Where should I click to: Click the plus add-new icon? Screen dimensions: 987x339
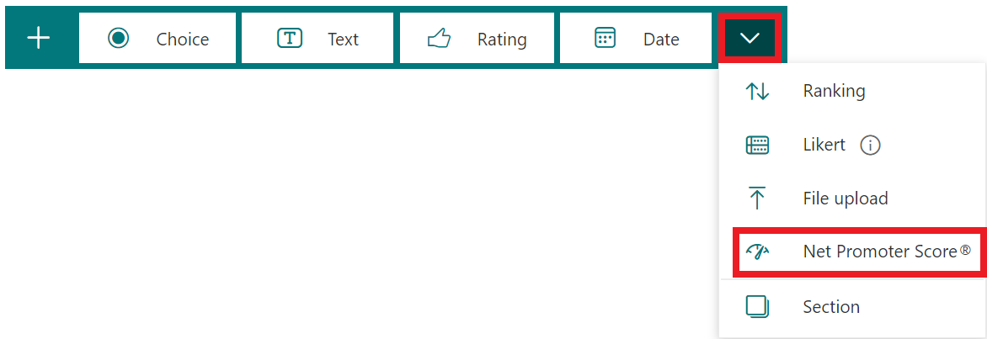(39, 39)
